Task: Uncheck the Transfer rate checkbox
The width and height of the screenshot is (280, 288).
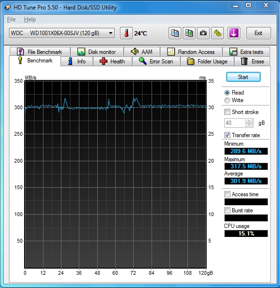Action: 227,135
